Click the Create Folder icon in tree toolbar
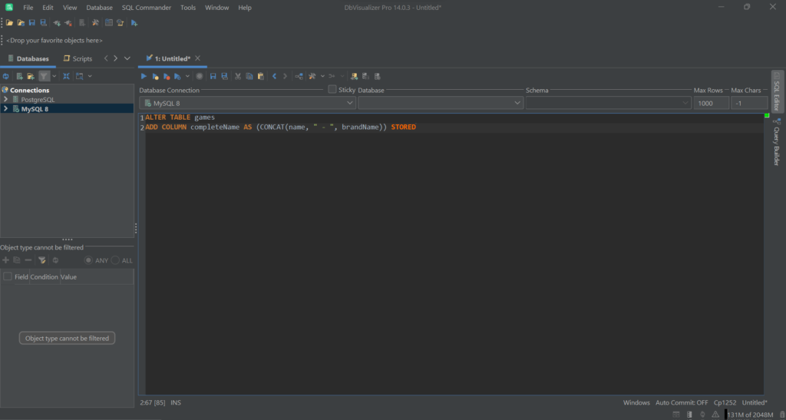The width and height of the screenshot is (786, 420). [31, 76]
